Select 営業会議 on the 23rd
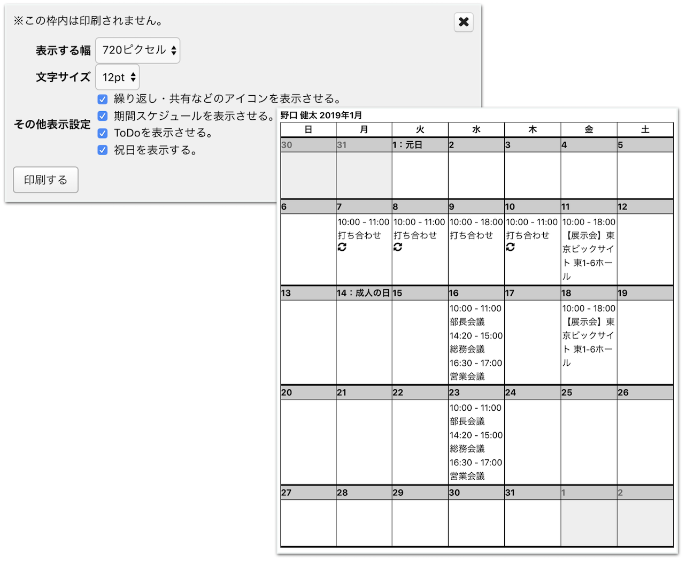The width and height of the screenshot is (686, 561). coord(467,476)
